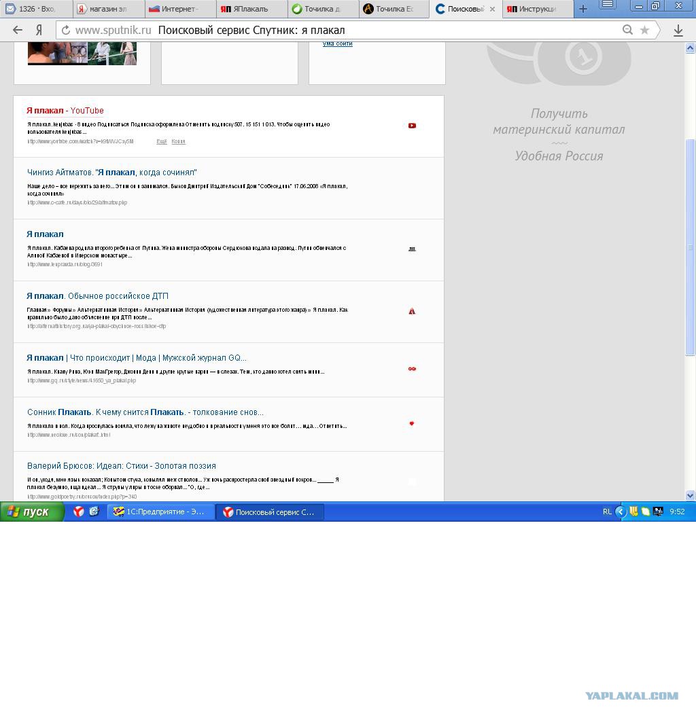Switch to the Инструкци tab
The height and width of the screenshot is (716, 696).
538,9
